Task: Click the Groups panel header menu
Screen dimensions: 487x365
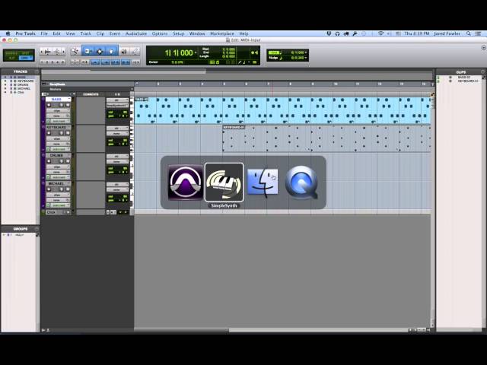Action: point(37,229)
